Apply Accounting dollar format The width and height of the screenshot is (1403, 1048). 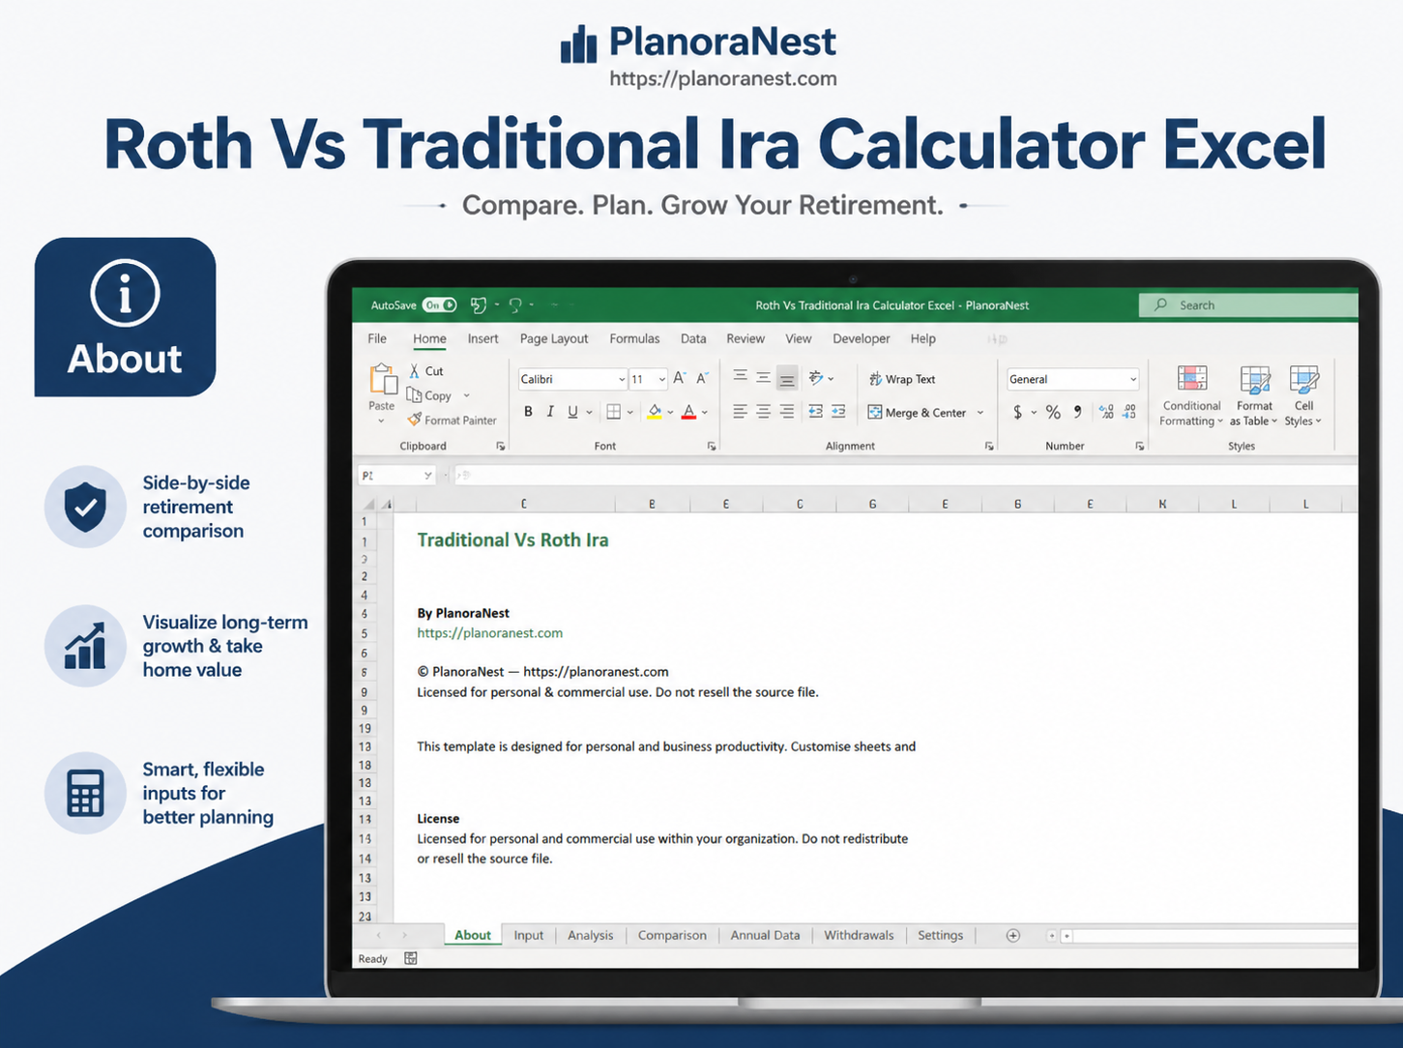coord(1017,412)
